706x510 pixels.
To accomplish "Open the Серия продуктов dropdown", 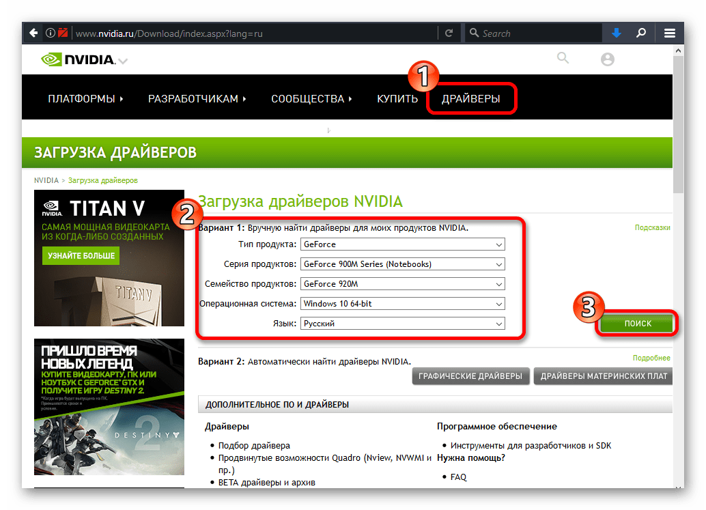I will [402, 264].
